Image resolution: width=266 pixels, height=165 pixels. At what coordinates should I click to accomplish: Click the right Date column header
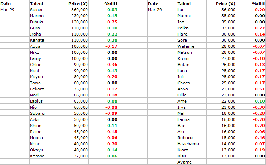click(162, 3)
